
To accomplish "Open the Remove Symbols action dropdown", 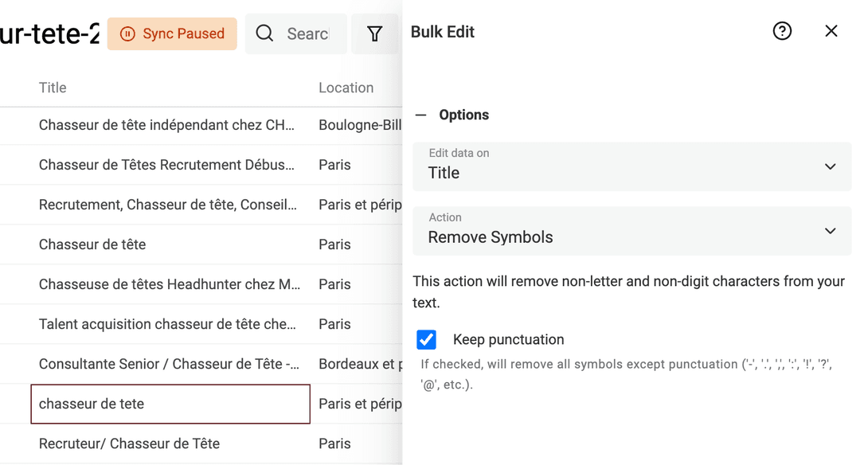I will click(x=629, y=231).
